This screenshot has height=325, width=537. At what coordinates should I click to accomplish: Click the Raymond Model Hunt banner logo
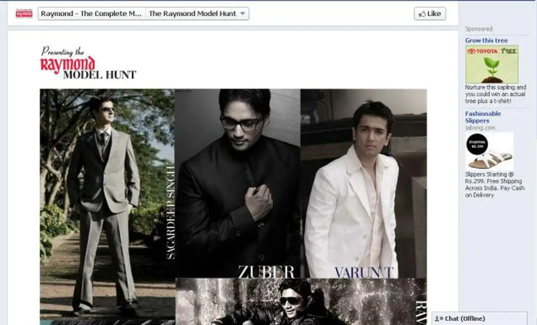click(x=88, y=63)
